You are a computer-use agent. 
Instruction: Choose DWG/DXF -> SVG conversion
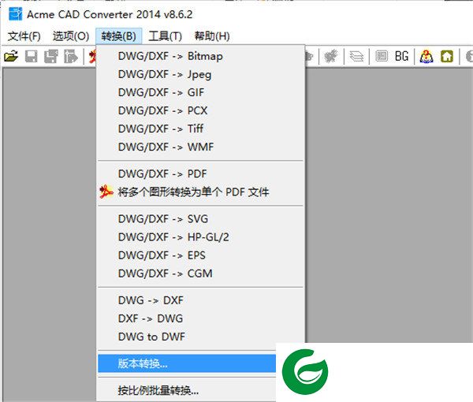click(x=200, y=218)
